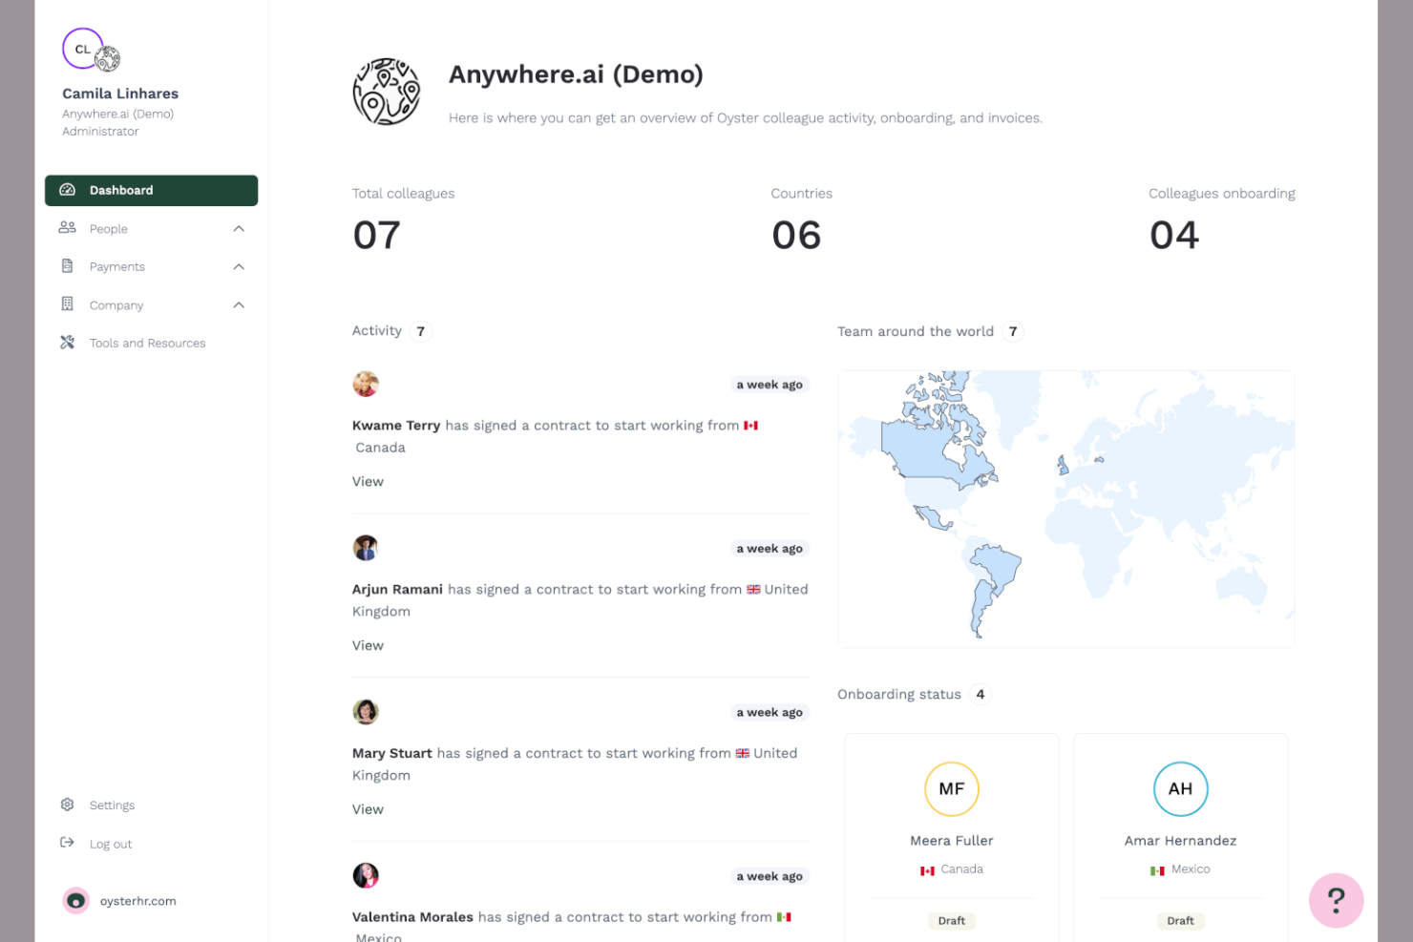The width and height of the screenshot is (1413, 942).
Task: Open Mary Stuart's profile avatar
Action: click(x=366, y=712)
